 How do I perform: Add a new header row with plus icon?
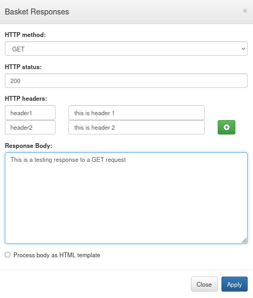(x=226, y=127)
